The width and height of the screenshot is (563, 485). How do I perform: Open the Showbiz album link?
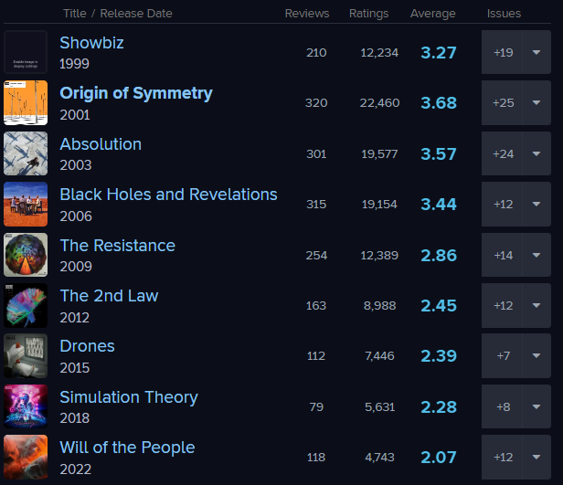click(x=91, y=43)
